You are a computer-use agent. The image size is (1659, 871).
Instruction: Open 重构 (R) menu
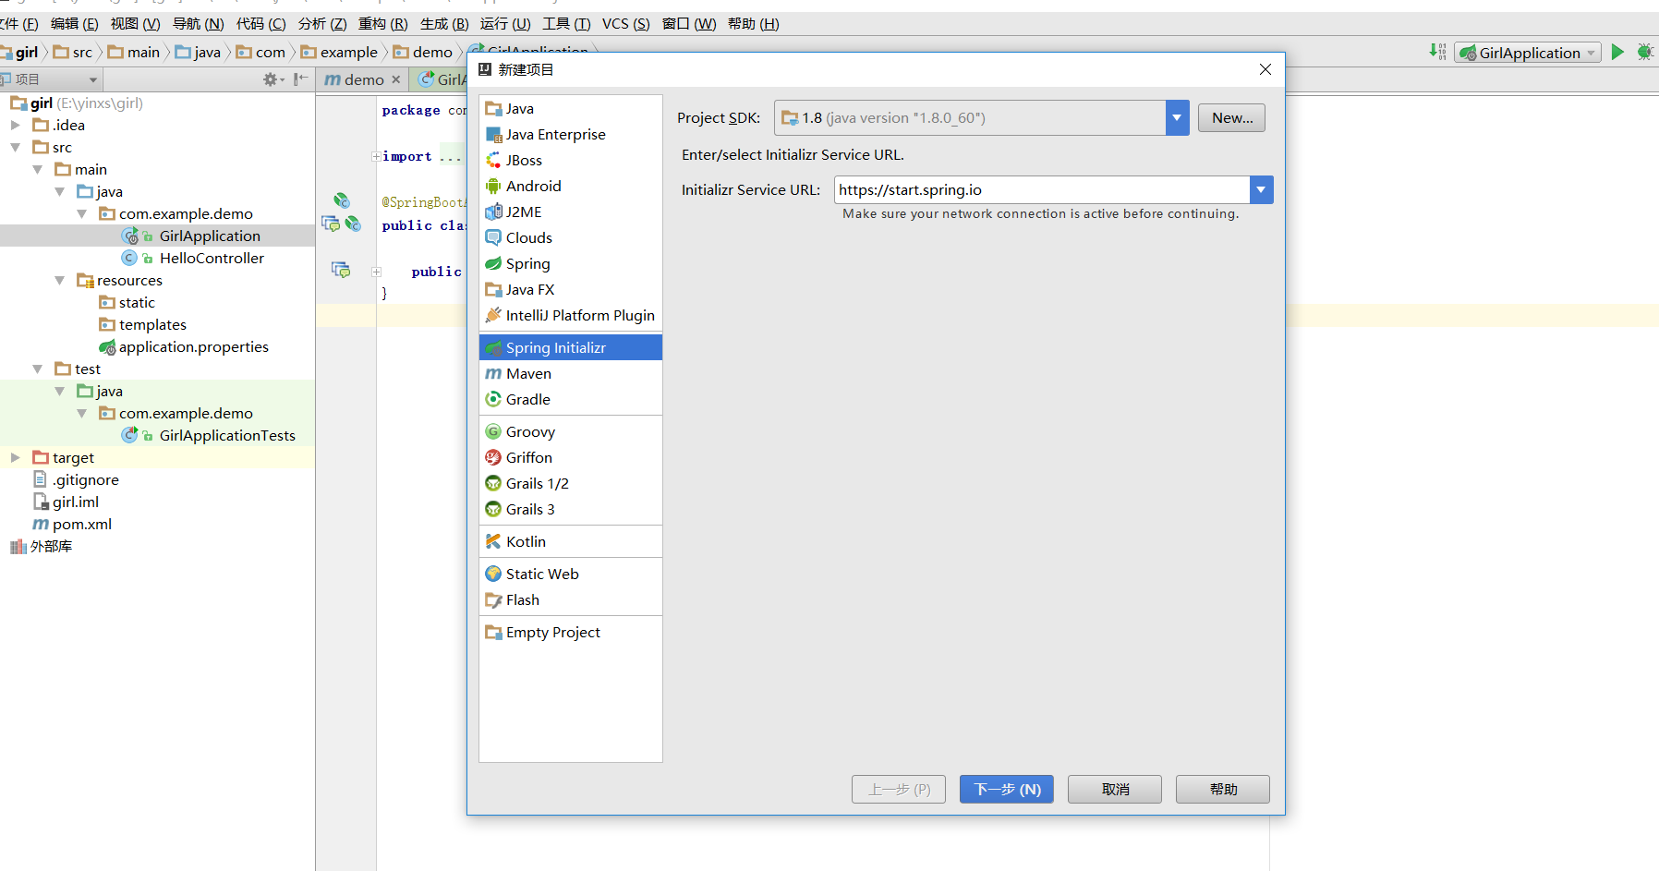[382, 24]
